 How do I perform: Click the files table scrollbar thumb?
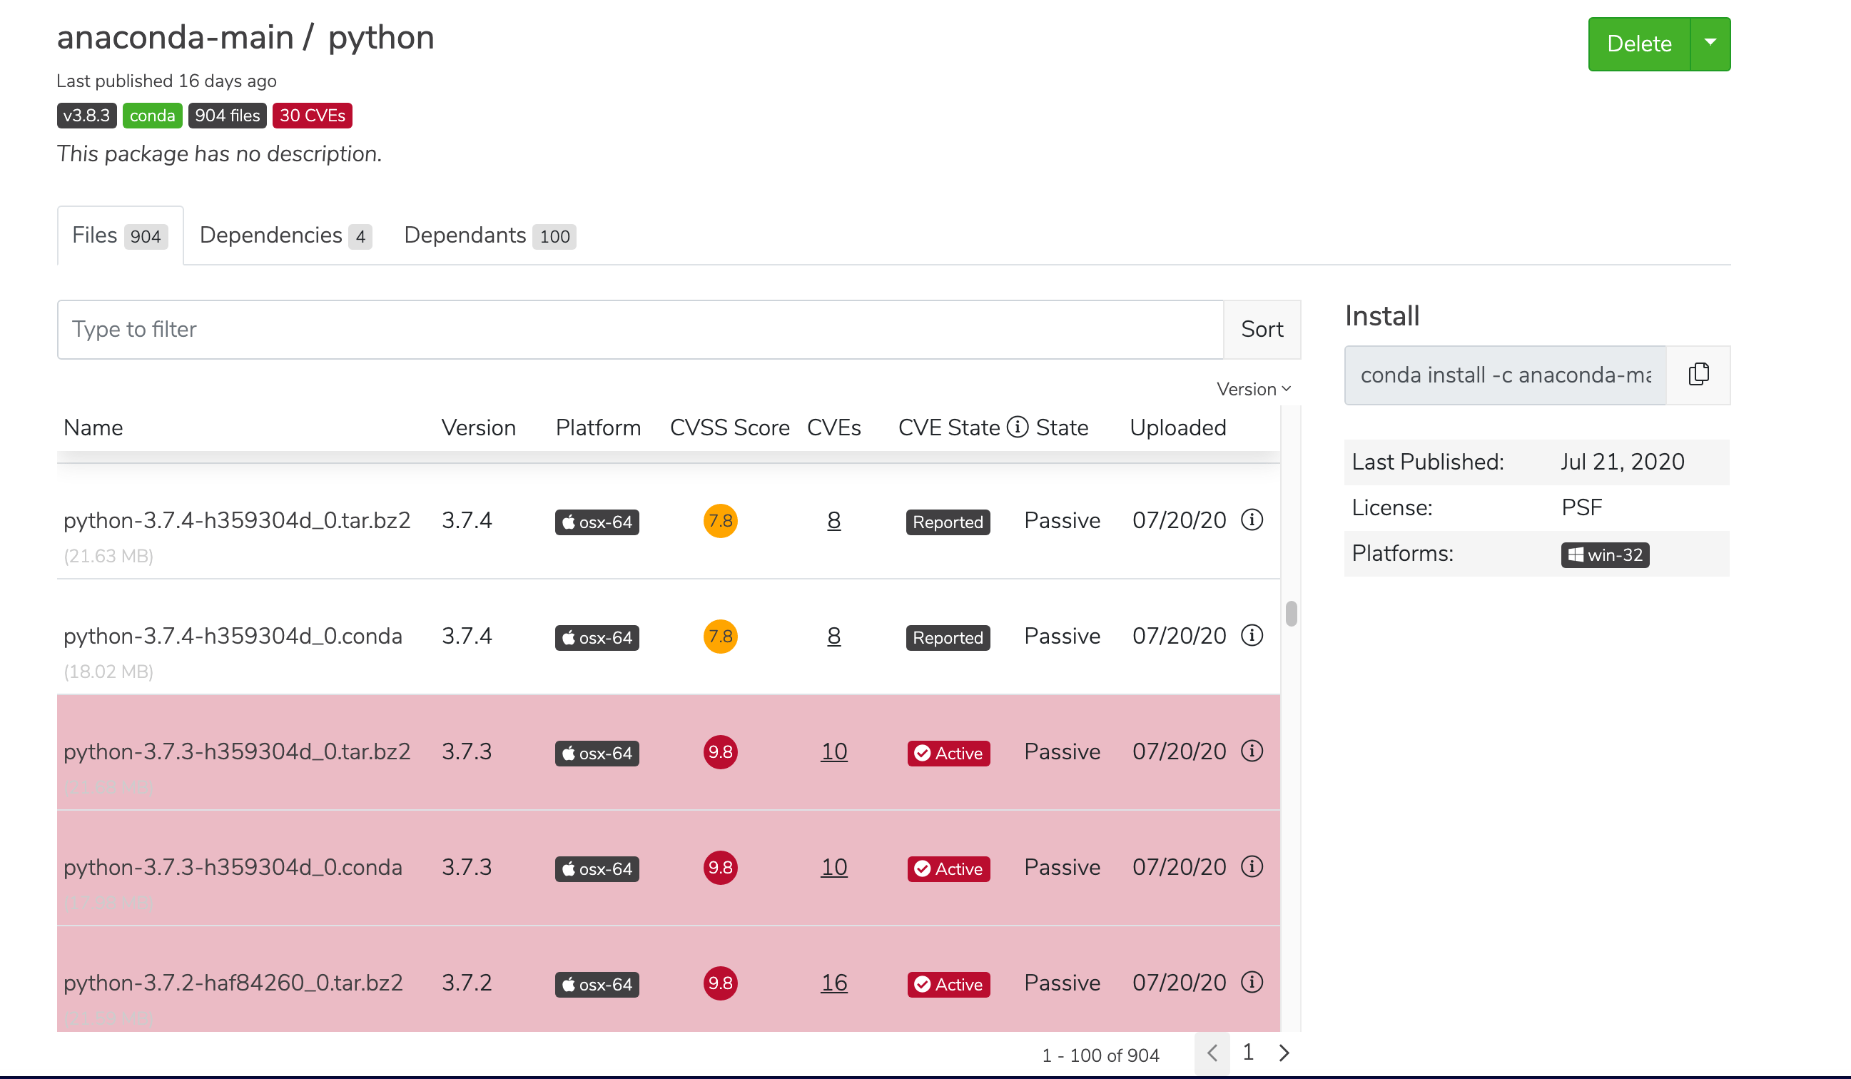coord(1292,613)
